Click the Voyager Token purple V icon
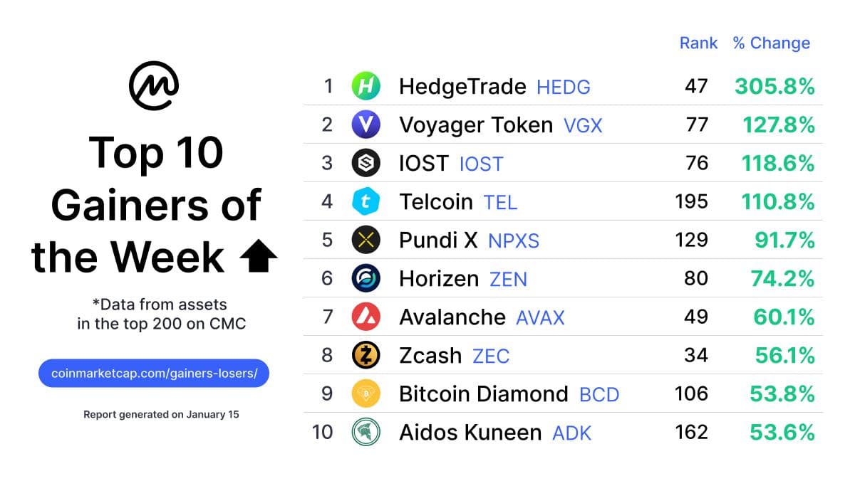Screen dimensions: 855x481 [x=366, y=125]
